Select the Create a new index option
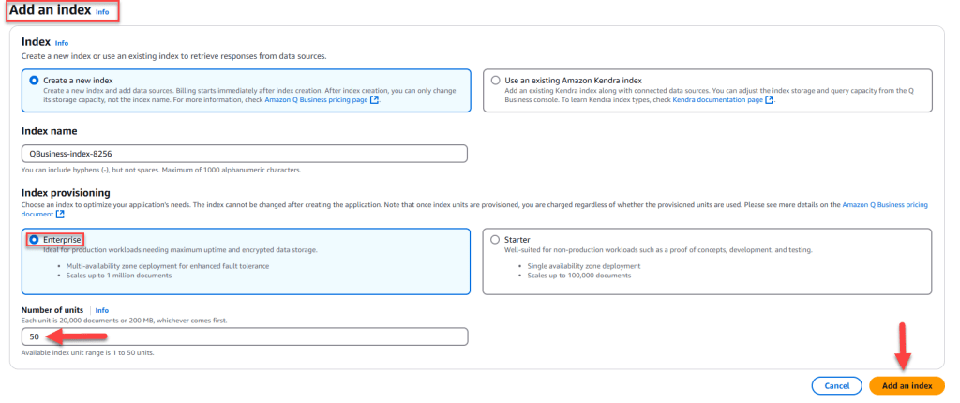960x403 pixels. [36, 81]
